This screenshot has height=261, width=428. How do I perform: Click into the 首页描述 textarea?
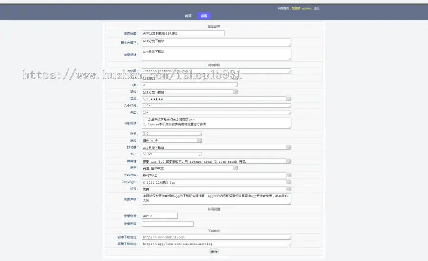(x=216, y=55)
